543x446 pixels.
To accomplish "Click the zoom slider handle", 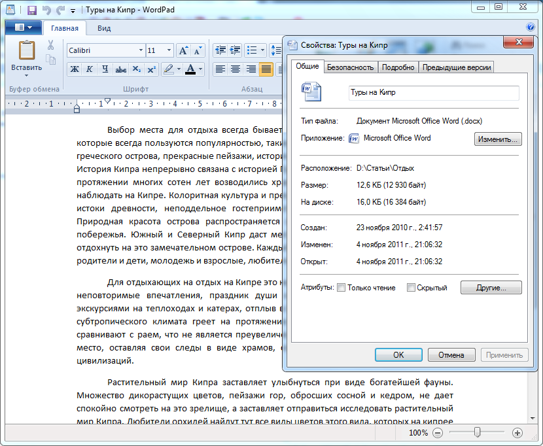I will click(x=478, y=432).
